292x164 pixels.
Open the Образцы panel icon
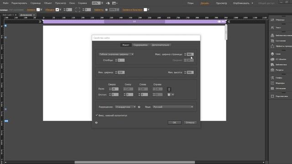[x=272, y=20]
